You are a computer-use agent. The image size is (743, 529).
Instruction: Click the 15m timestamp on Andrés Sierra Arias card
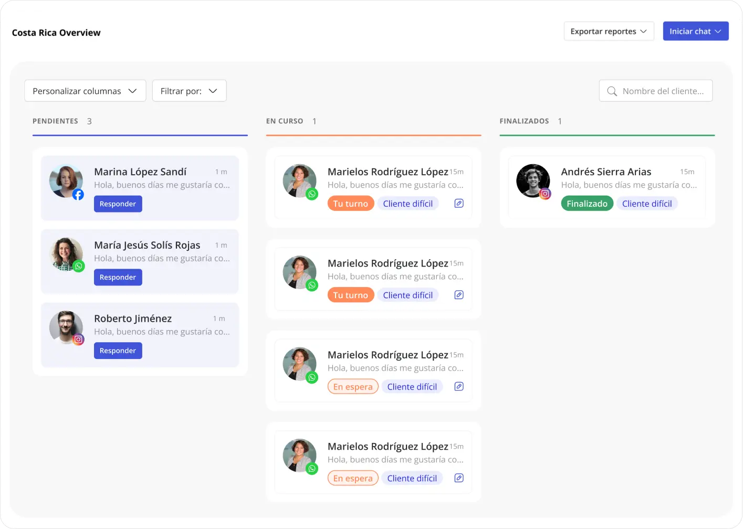click(687, 172)
